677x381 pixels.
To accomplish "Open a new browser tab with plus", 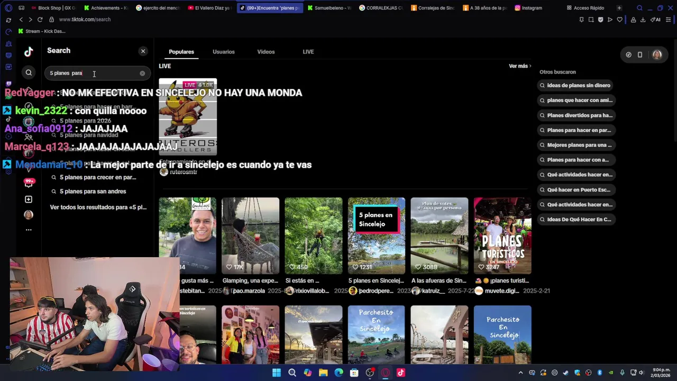I will point(619,8).
